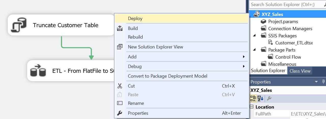The height and width of the screenshot is (119, 326).
Task: Open Properties from the context menu
Action: coord(181,113)
